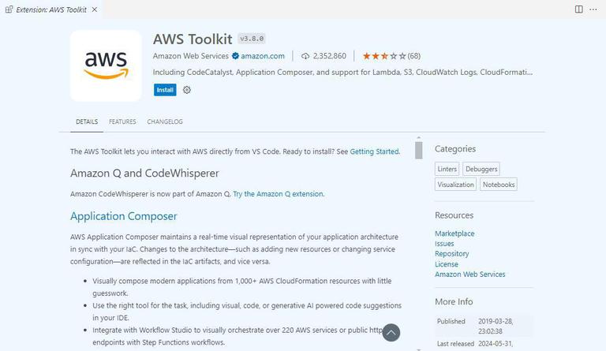This screenshot has height=351, width=606.
Task: Click the Debuggers category tag
Action: click(481, 169)
